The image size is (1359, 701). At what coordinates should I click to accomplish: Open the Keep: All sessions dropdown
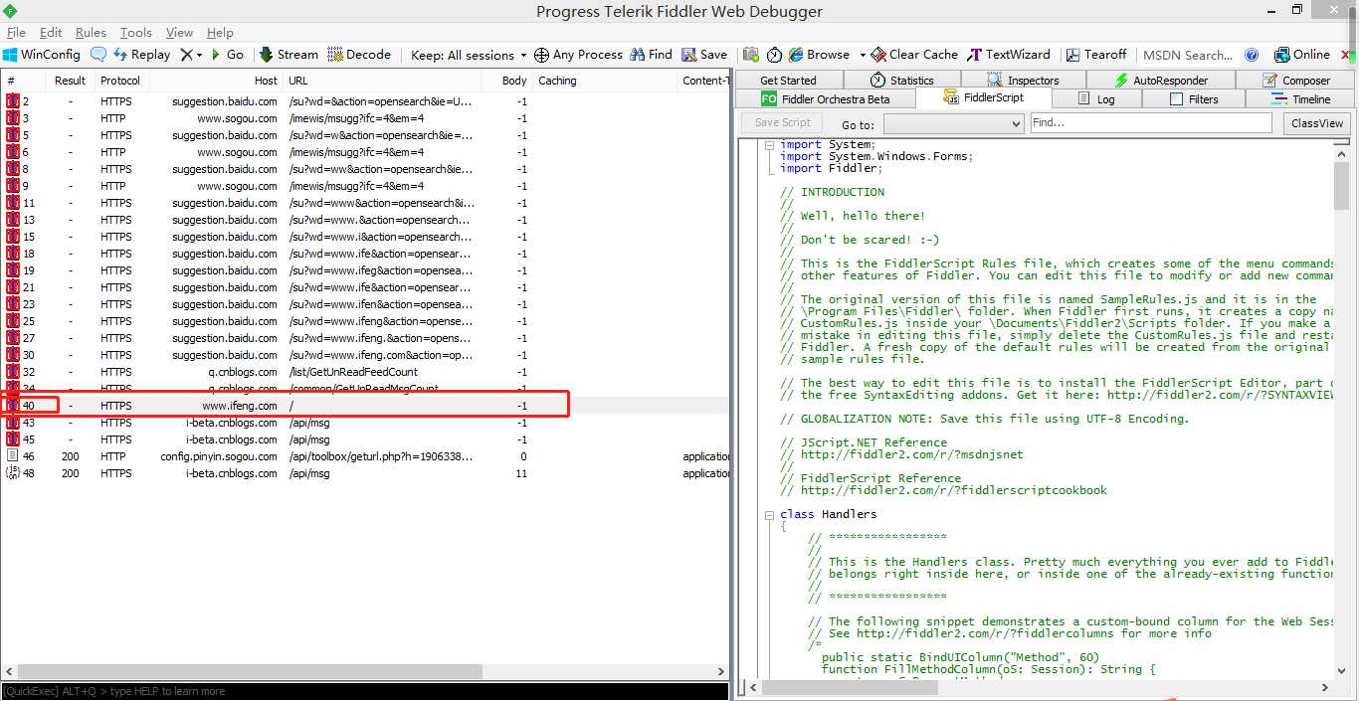pyautogui.click(x=469, y=55)
